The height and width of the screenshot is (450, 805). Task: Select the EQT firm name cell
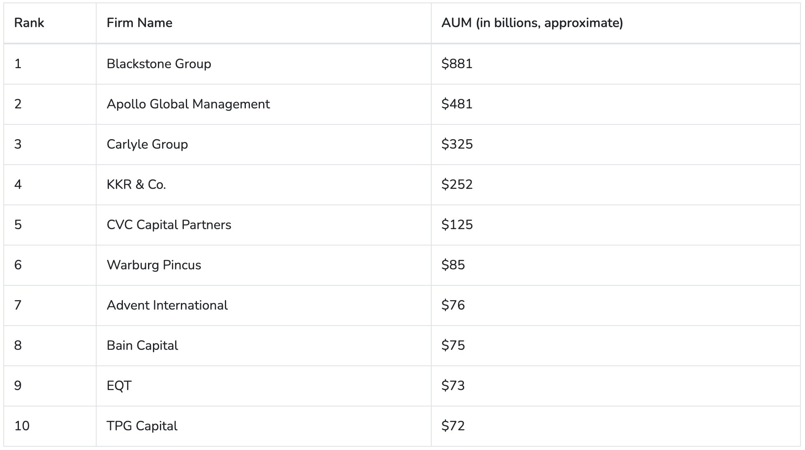click(x=119, y=386)
